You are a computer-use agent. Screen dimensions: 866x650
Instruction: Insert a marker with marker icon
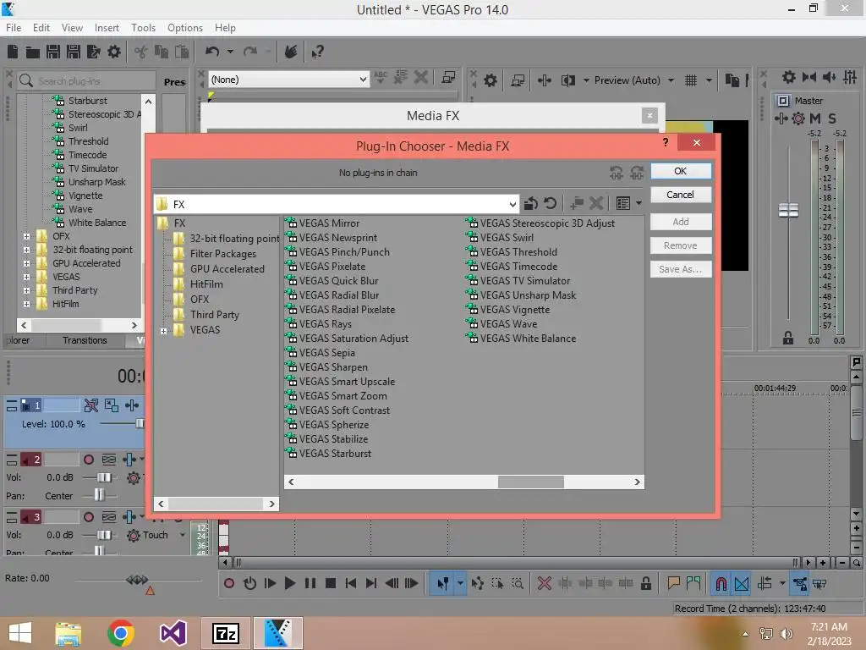coord(673,583)
